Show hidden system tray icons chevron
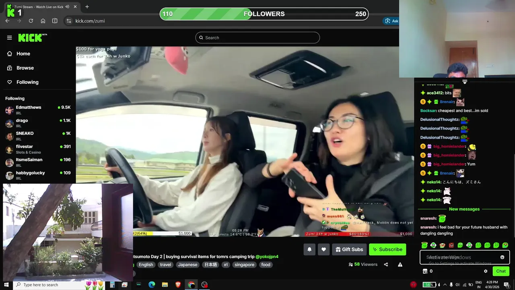Viewport: 515px width, 290px height. click(x=445, y=285)
